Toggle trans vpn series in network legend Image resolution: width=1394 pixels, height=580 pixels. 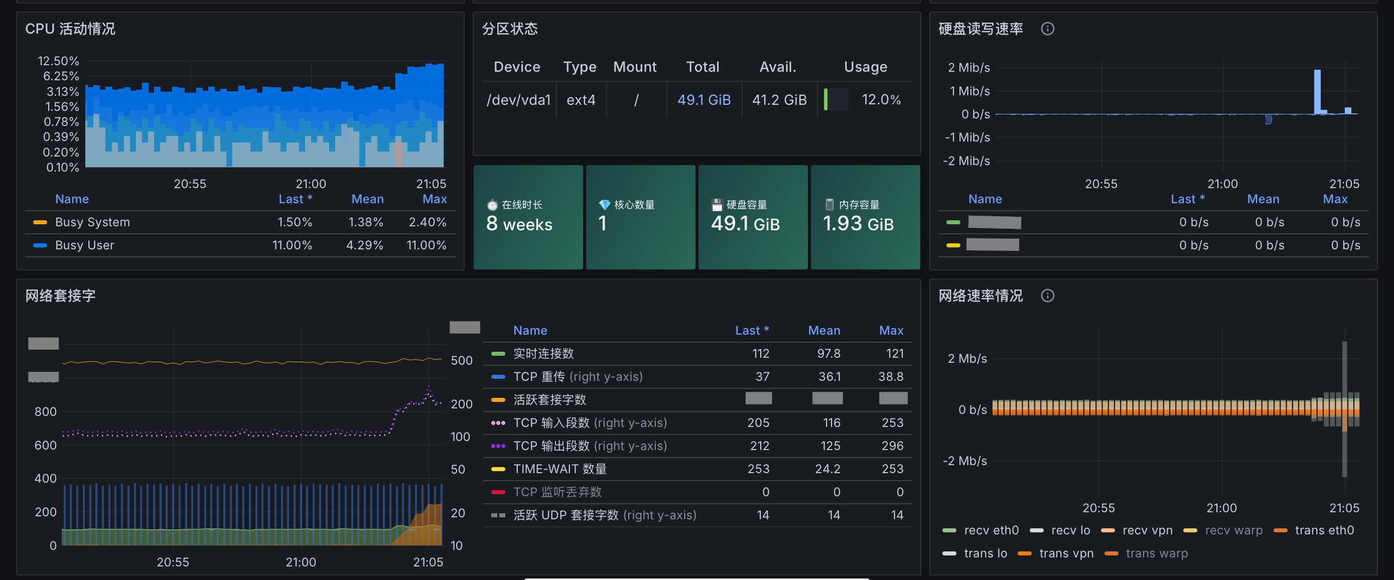1066,553
